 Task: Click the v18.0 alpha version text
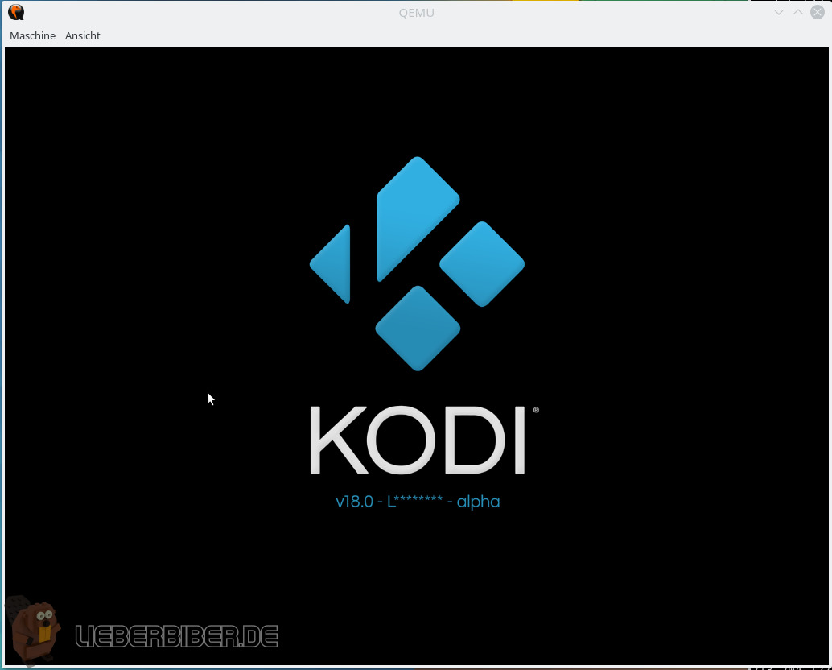(418, 502)
